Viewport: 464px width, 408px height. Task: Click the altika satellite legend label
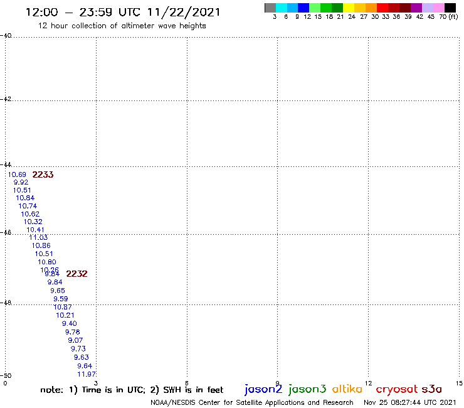point(347,389)
